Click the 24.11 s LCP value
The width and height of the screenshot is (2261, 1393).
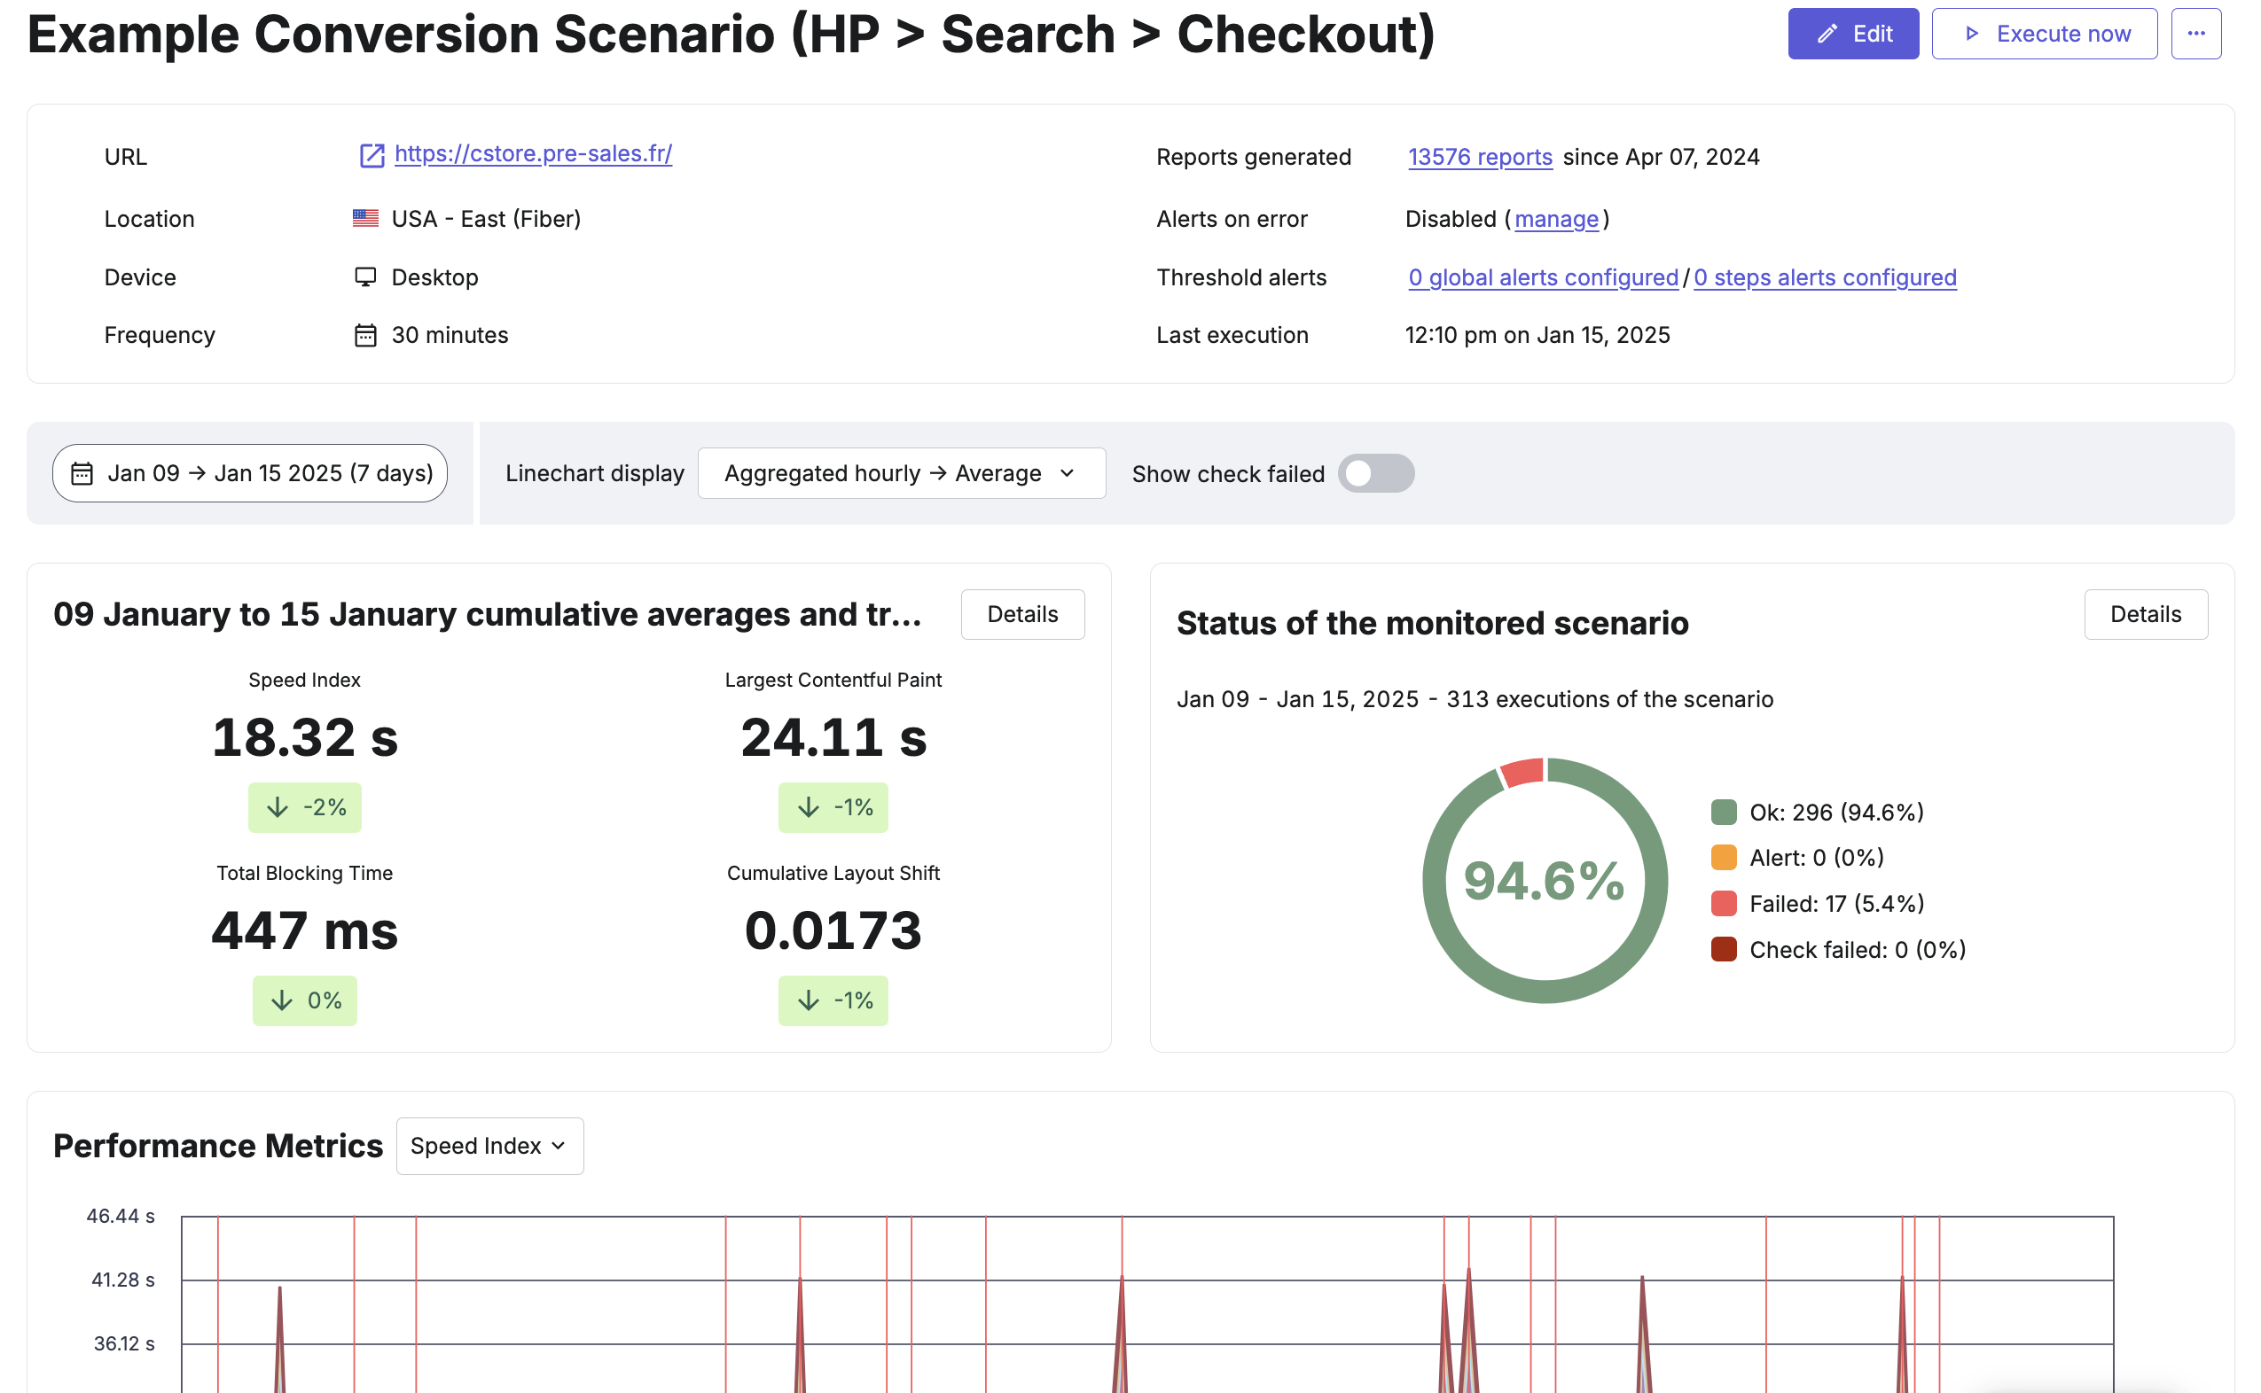tap(833, 738)
